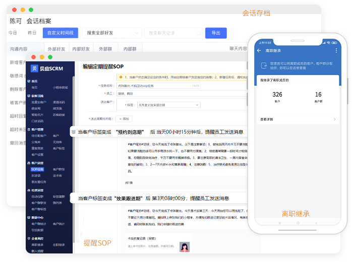Select the 自定义时间段 tab
The image size is (352, 262).
pos(60,33)
